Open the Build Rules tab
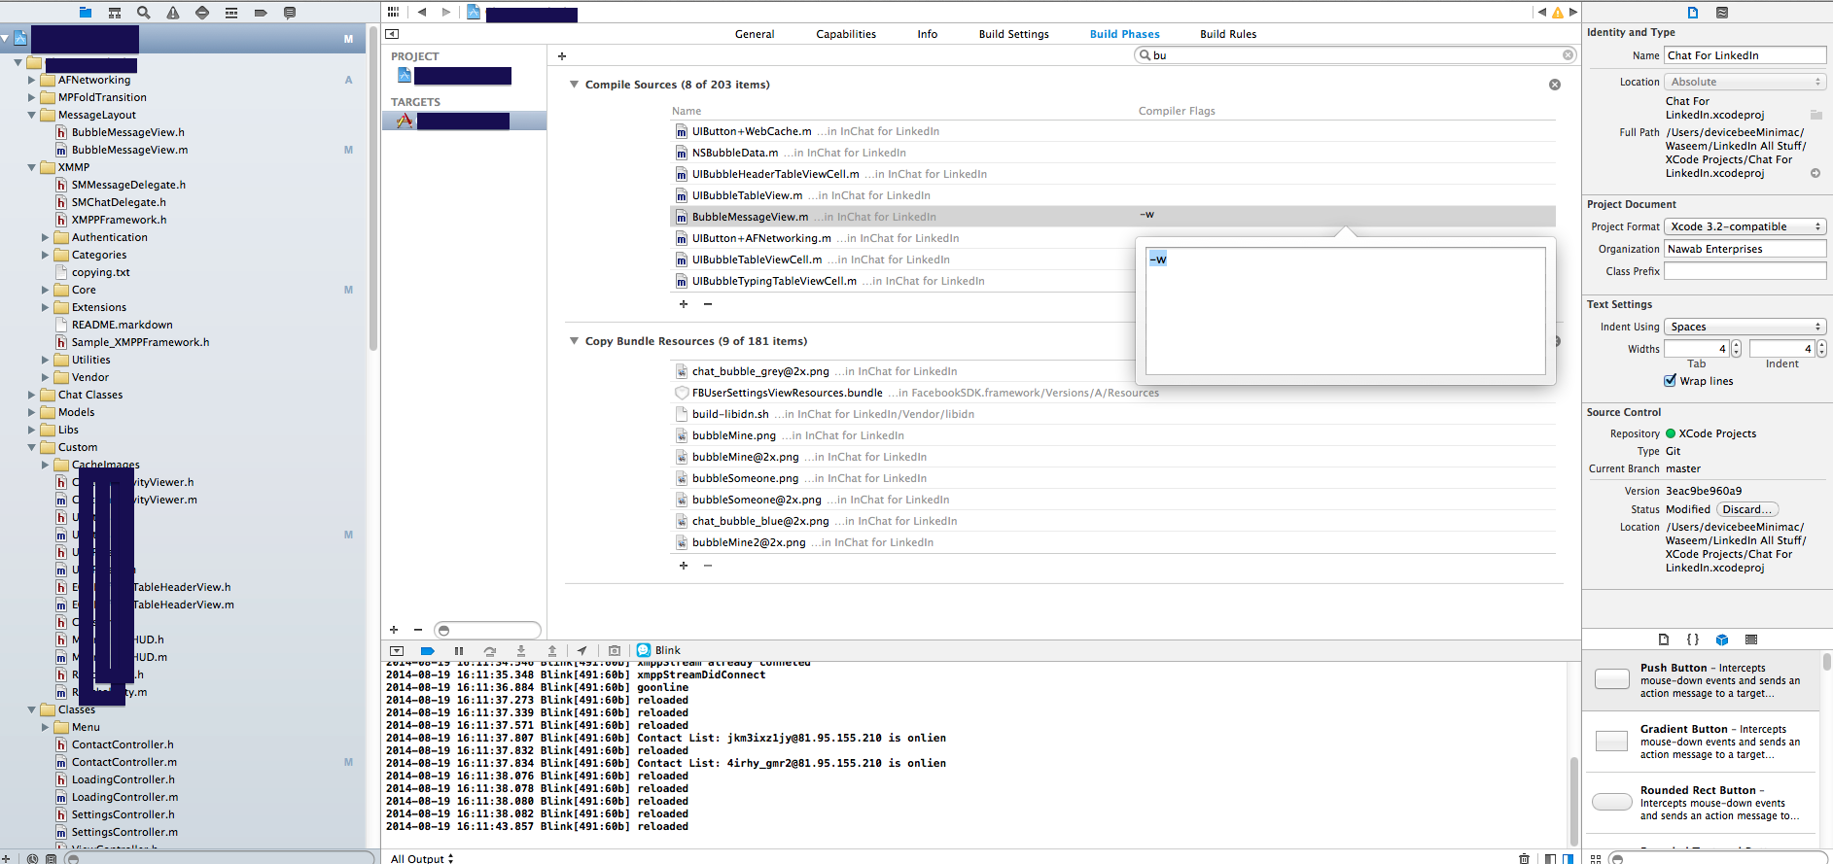 [1228, 34]
